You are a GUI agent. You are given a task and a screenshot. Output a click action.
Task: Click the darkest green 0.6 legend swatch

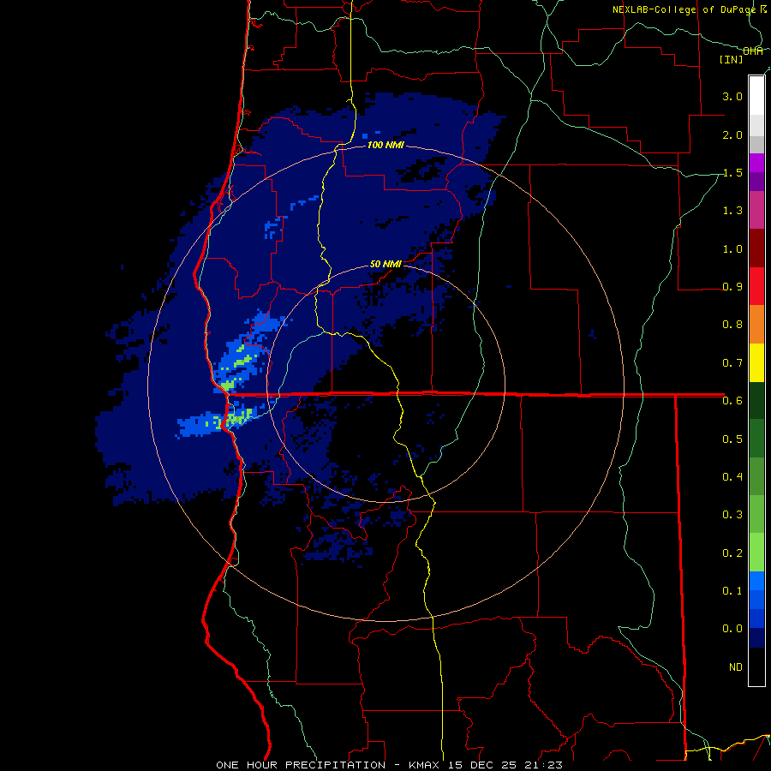point(756,400)
